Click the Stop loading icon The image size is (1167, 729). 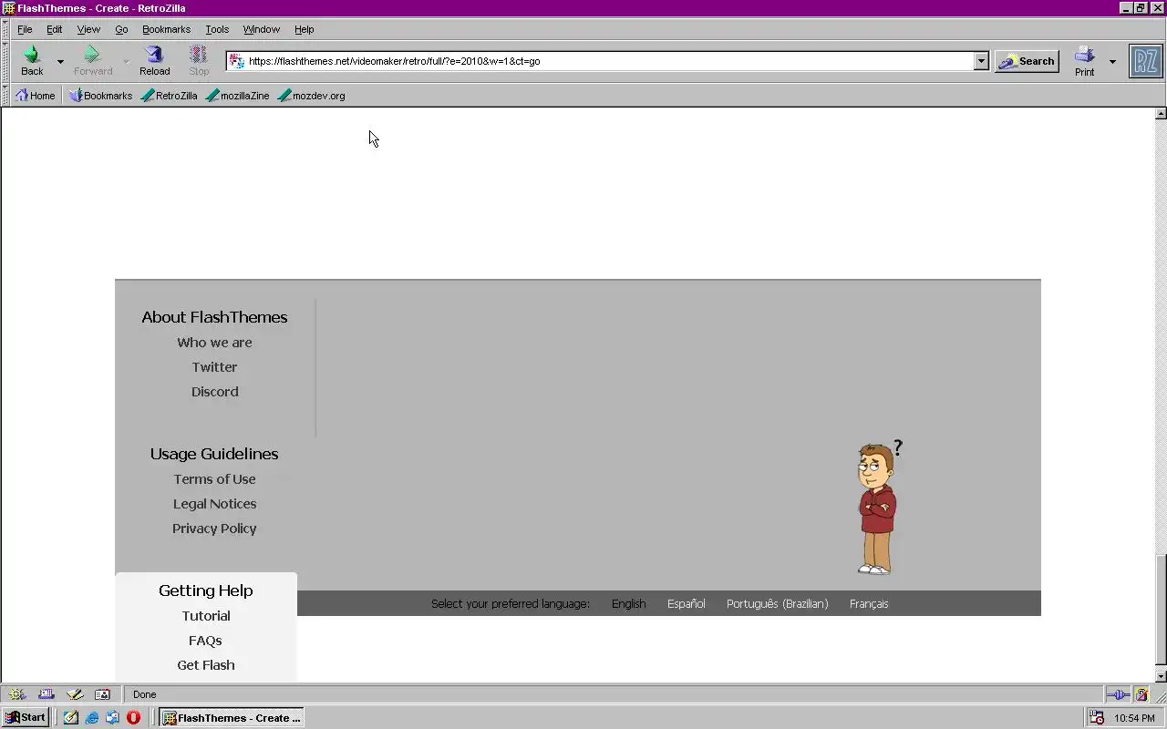pos(199,56)
